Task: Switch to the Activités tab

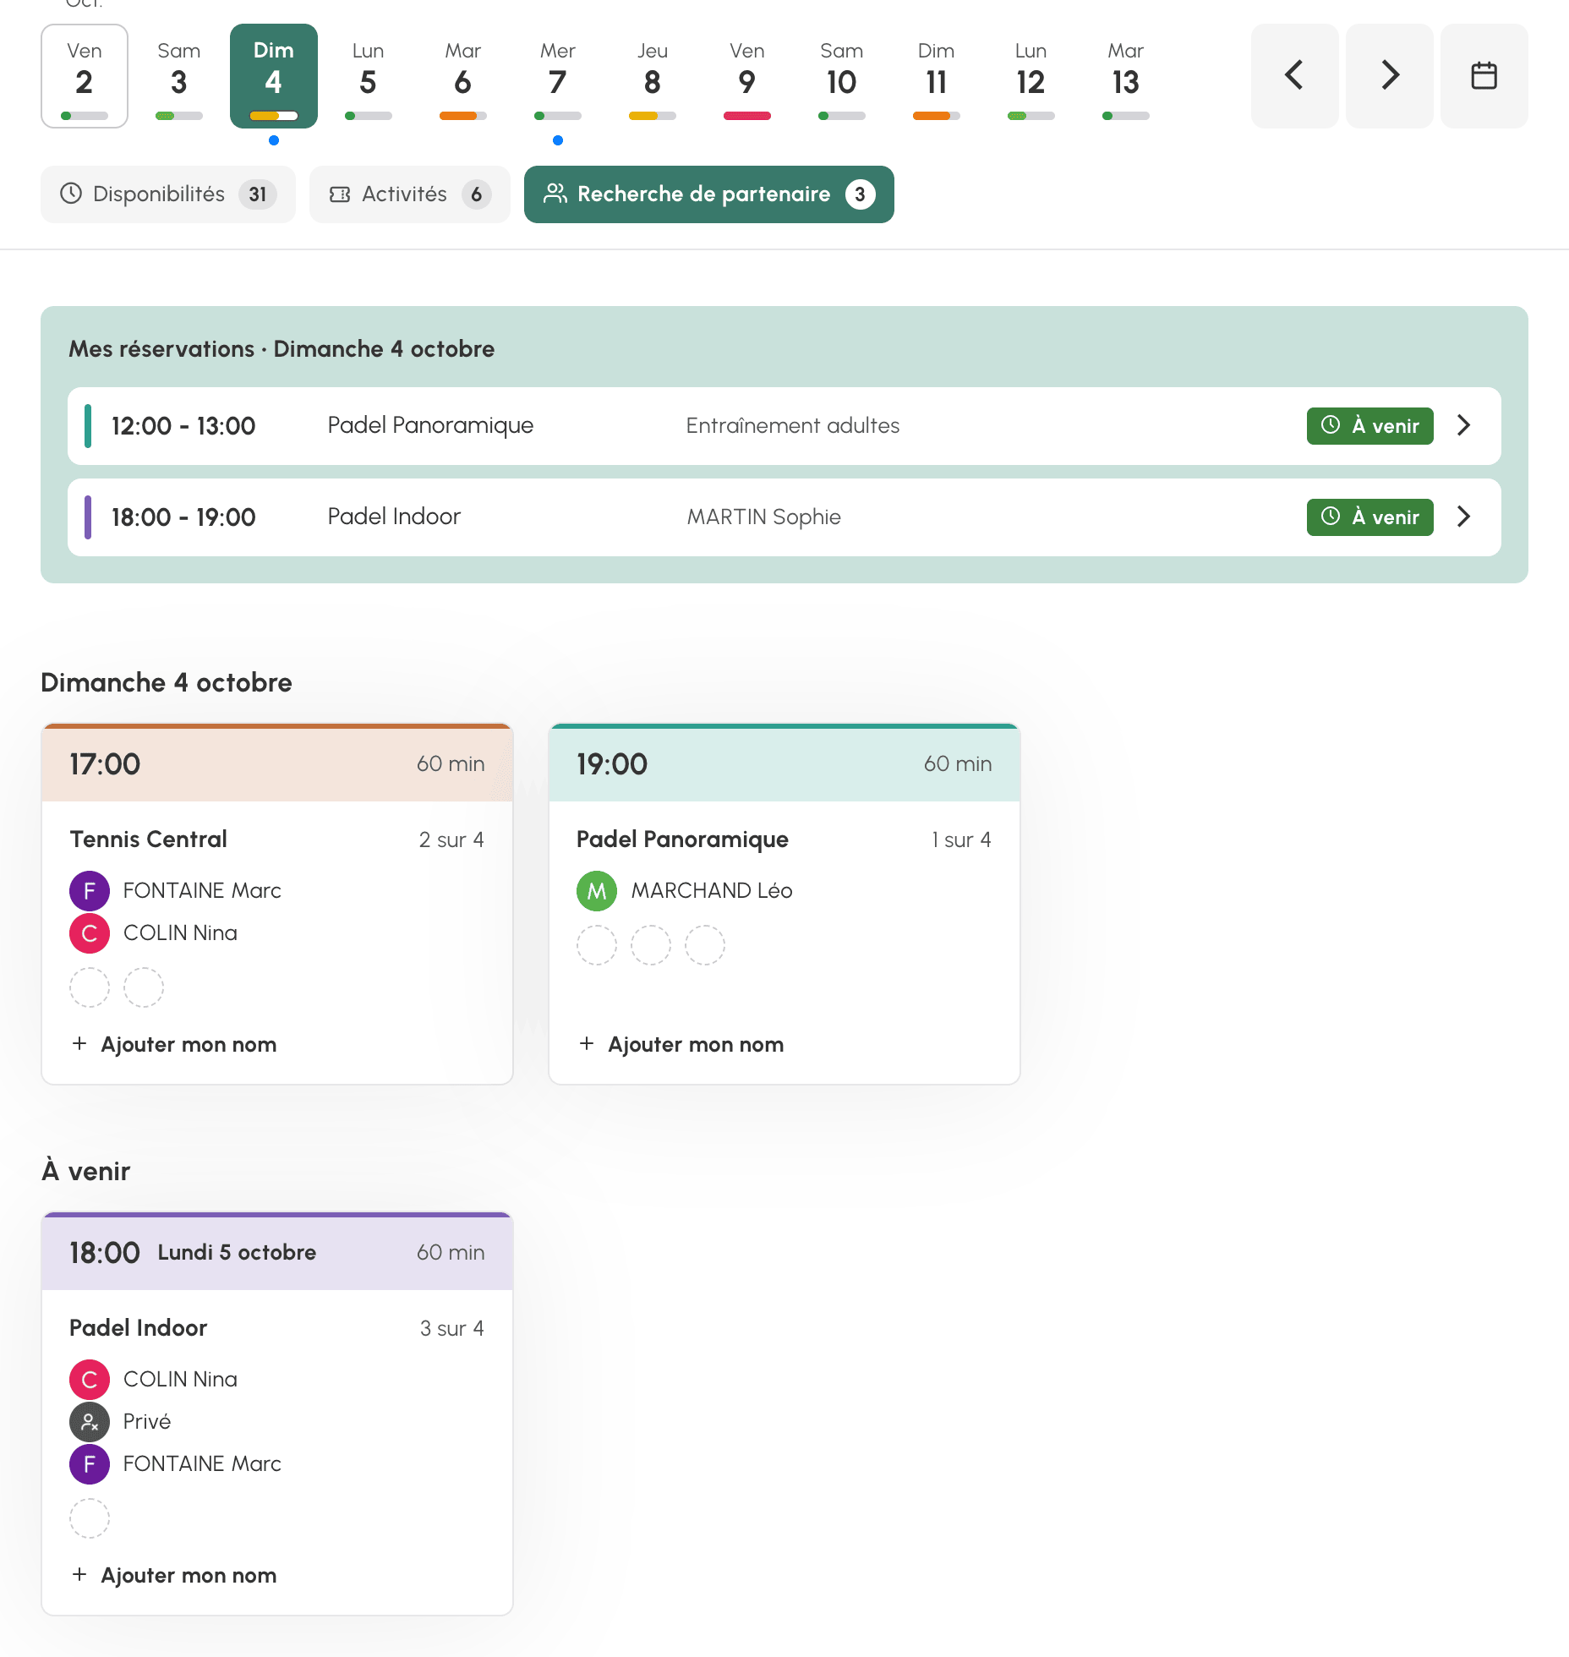Action: (410, 194)
